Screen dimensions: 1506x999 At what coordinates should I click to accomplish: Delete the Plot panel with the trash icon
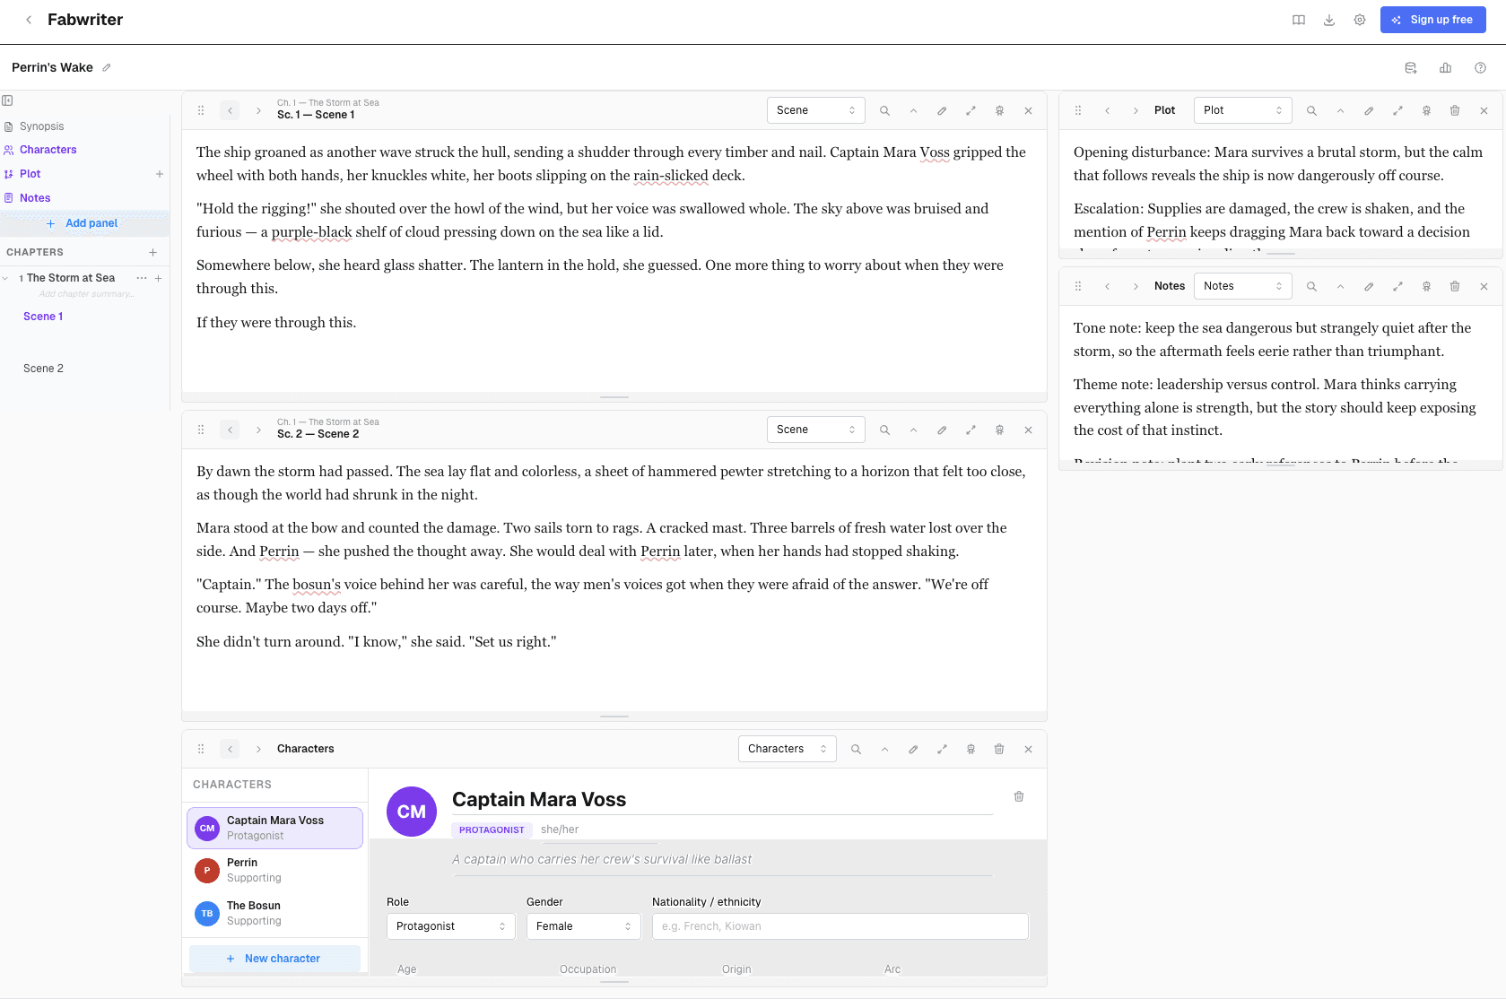tap(1455, 110)
